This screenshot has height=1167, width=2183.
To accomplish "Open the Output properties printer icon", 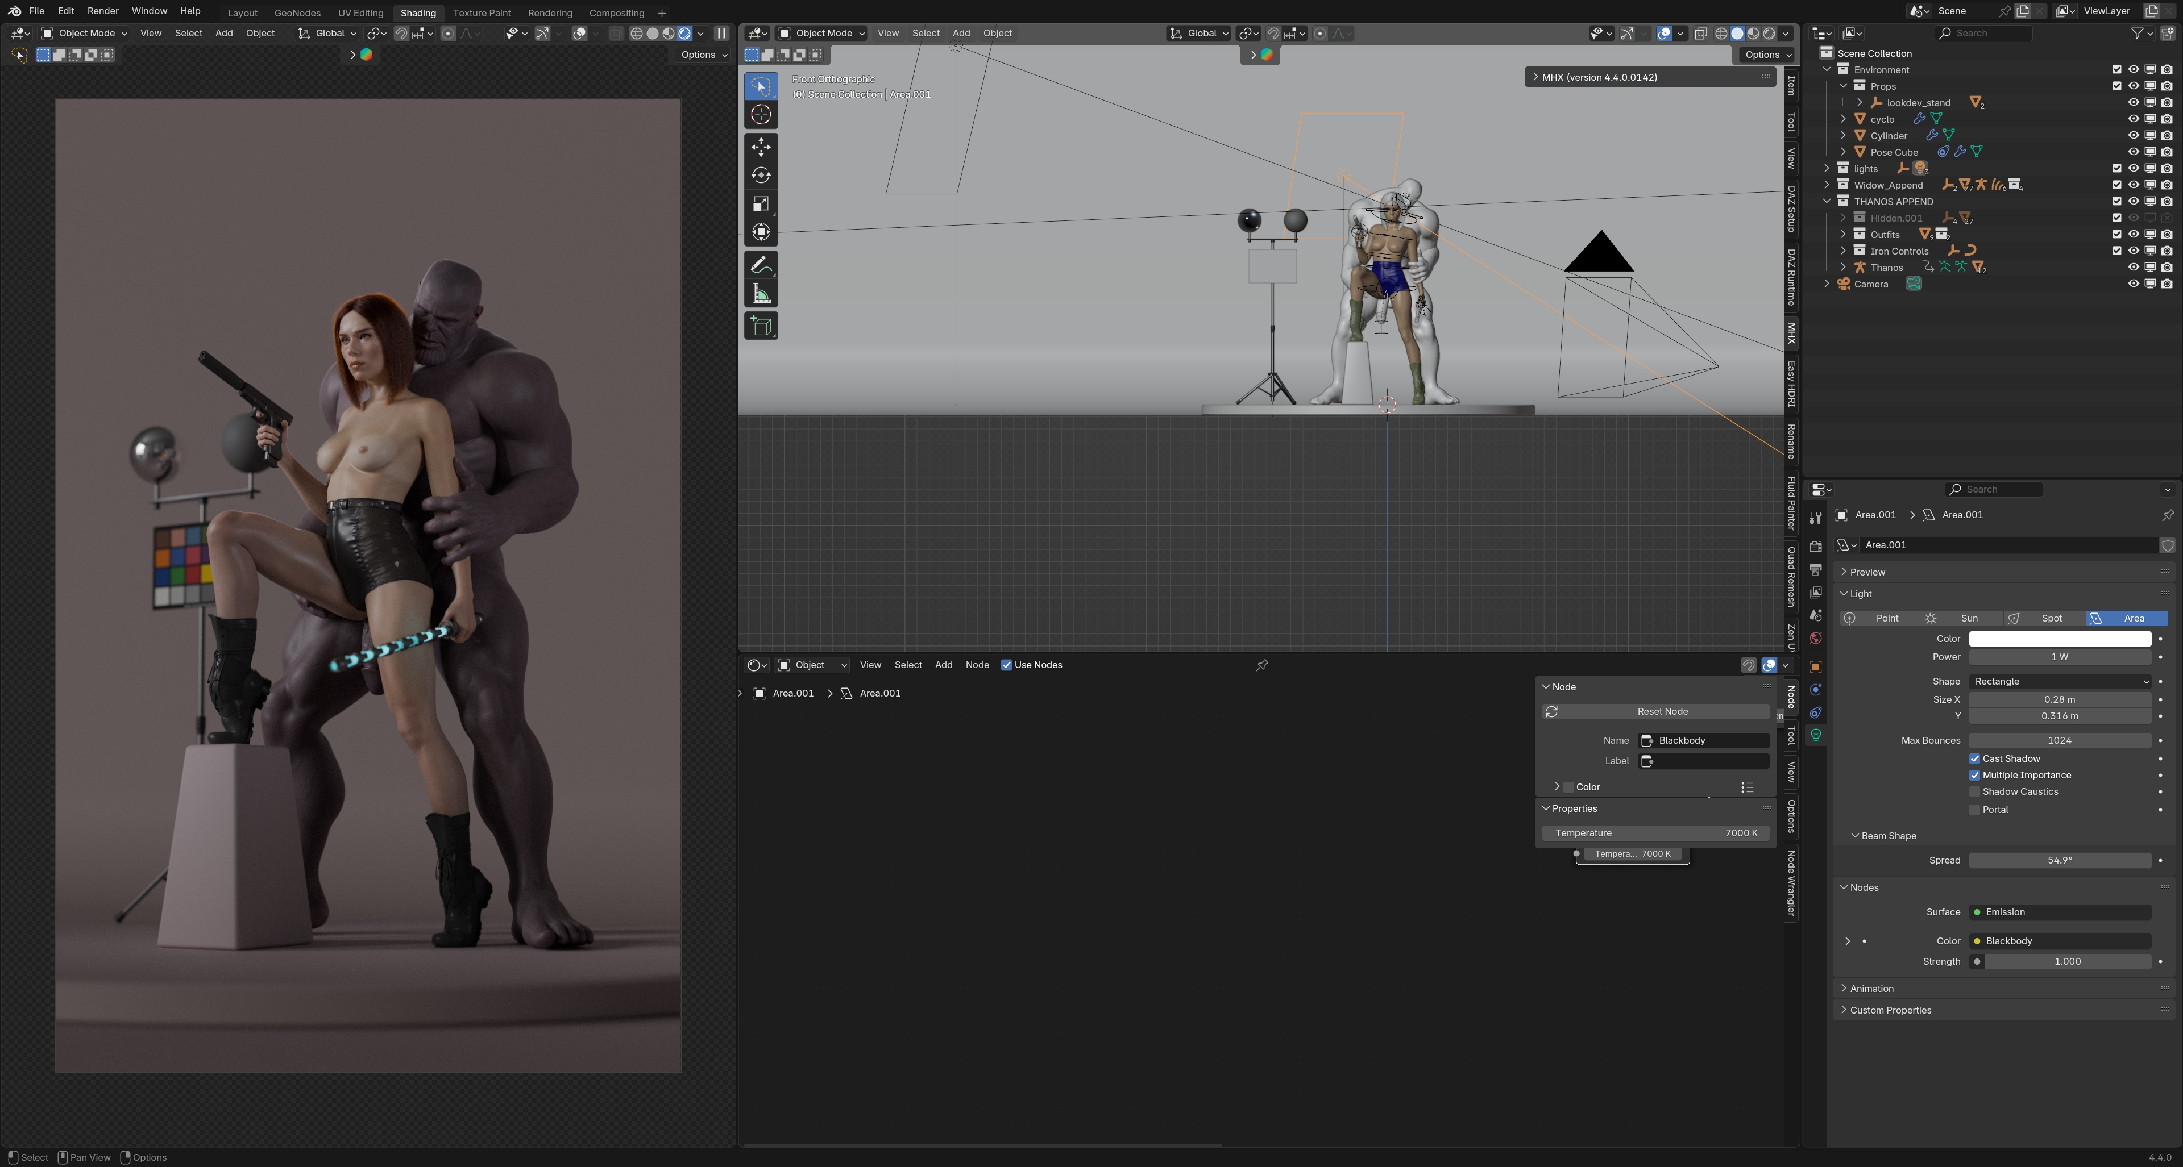I will 1815,569.
